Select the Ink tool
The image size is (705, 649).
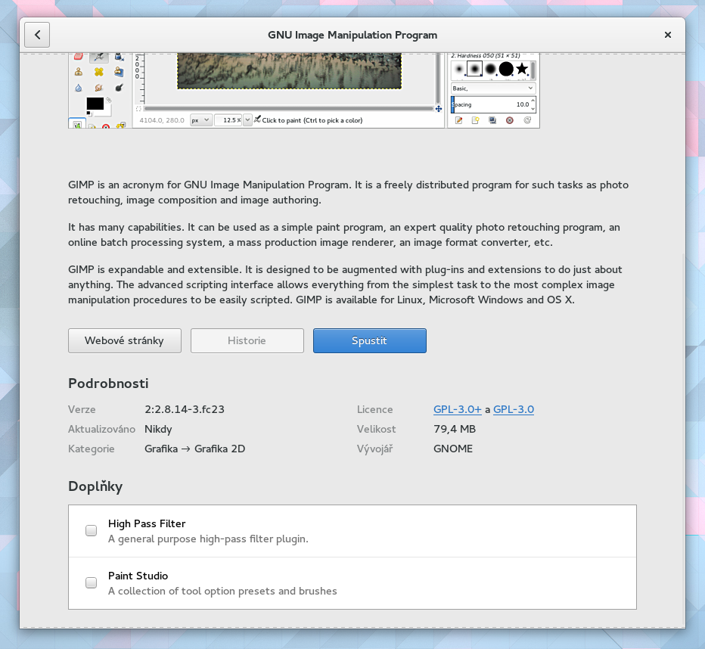[119, 57]
